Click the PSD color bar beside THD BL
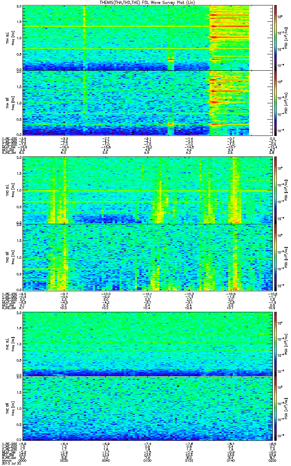Image resolution: width=291 pixels, height=466 pixels. click(275, 190)
